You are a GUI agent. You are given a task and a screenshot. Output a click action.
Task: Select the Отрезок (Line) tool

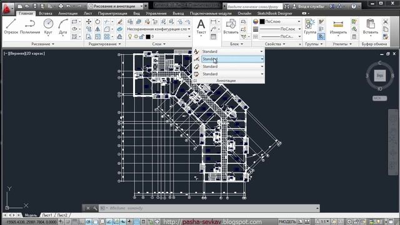tap(11, 26)
